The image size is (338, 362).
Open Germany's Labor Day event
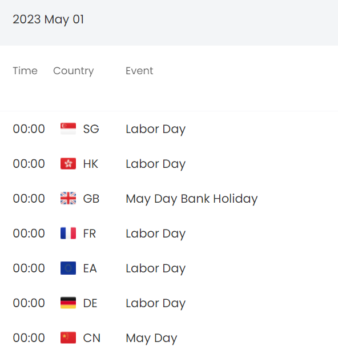point(156,303)
